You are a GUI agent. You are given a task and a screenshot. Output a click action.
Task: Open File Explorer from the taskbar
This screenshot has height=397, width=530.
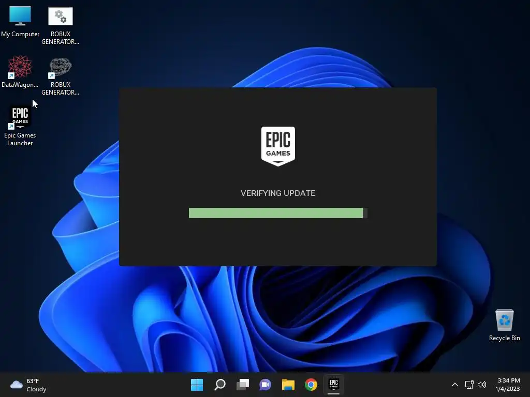[x=288, y=385]
